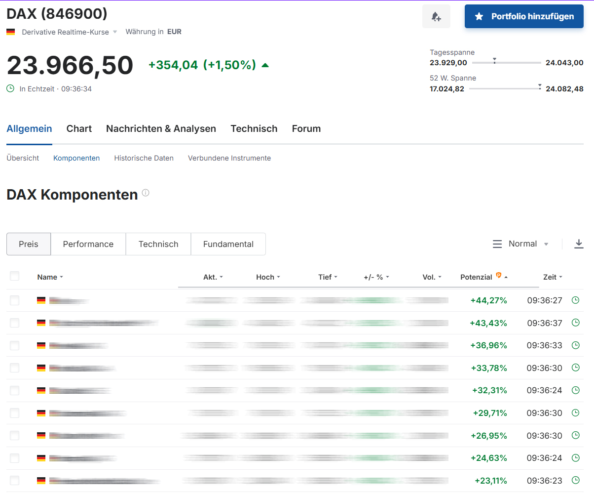Click the 52 W. Spanne range slider marker
The width and height of the screenshot is (594, 494).
click(539, 86)
